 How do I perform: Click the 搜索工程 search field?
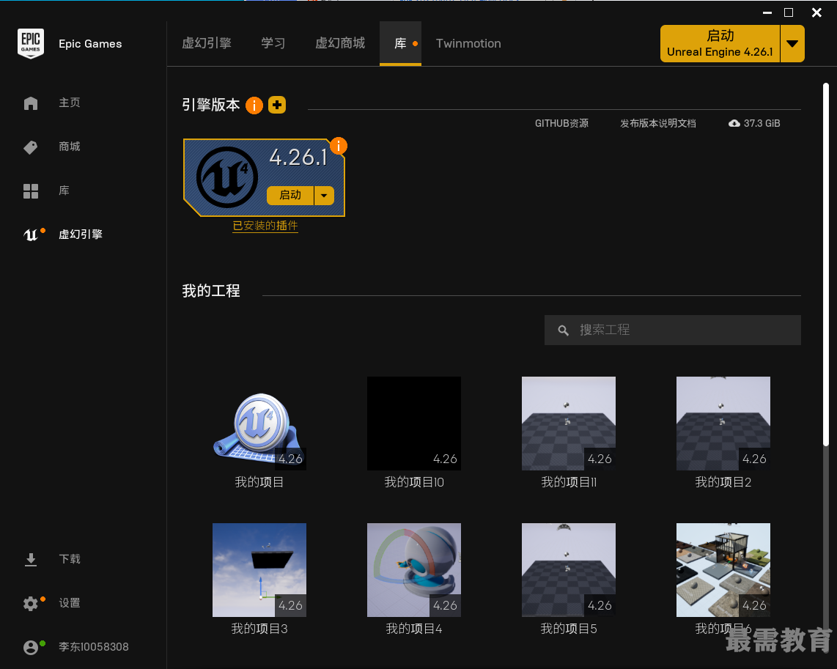(x=673, y=330)
